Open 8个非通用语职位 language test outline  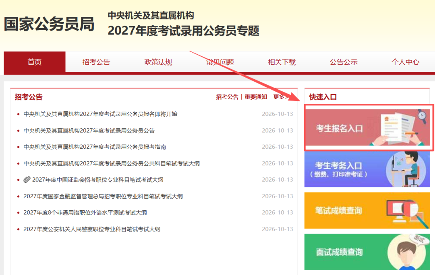tap(85, 213)
